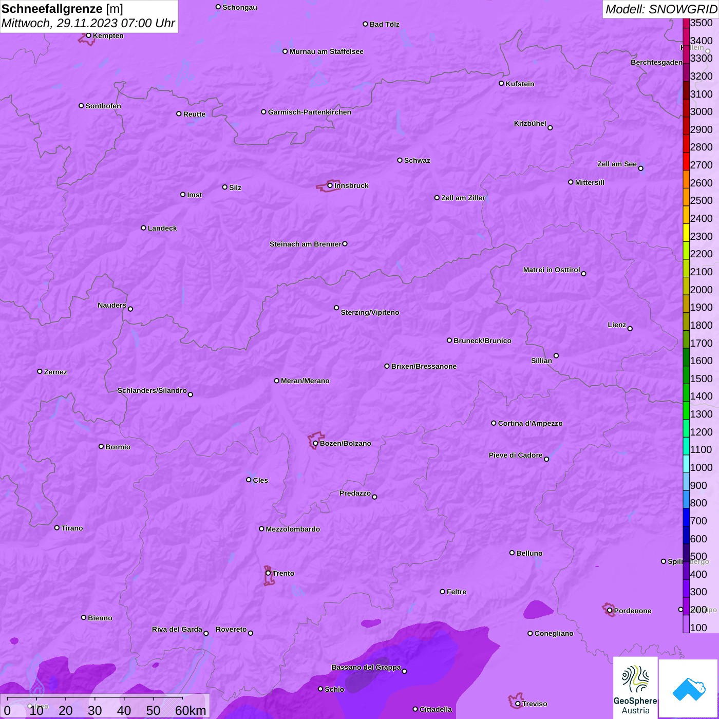
Task: Click the Predazzo label
Action: click(355, 493)
